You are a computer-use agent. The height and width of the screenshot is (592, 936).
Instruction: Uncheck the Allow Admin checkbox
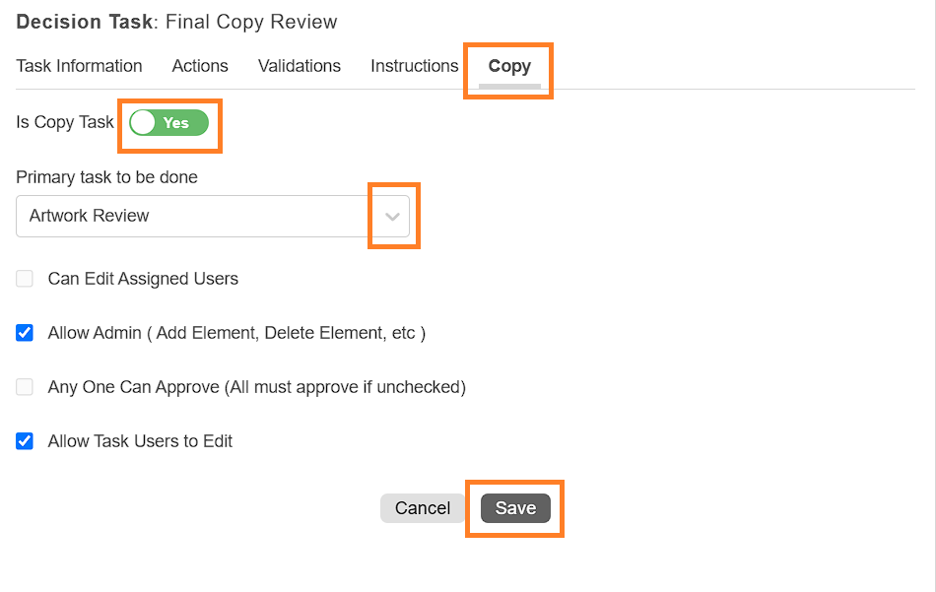pyautogui.click(x=25, y=332)
